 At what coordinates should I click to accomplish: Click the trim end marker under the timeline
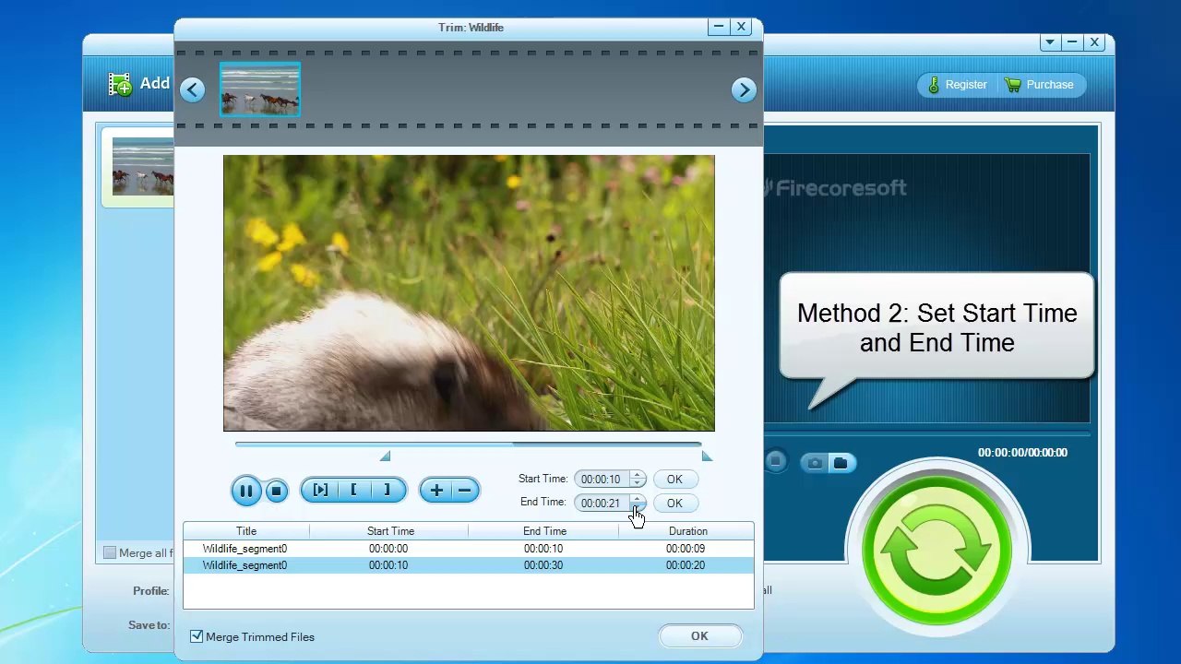(x=707, y=456)
